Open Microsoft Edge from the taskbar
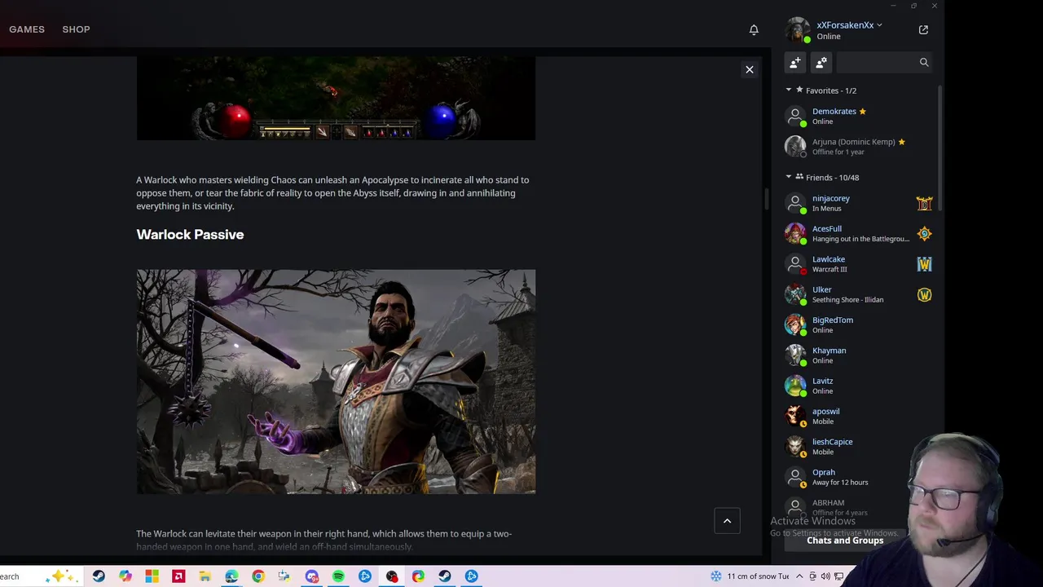Image resolution: width=1043 pixels, height=587 pixels. [231, 576]
